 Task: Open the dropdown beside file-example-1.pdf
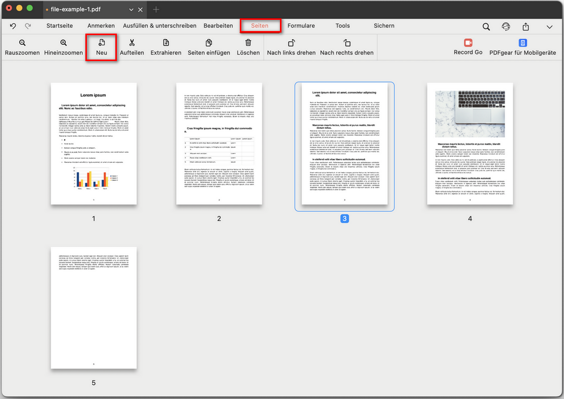(x=131, y=9)
